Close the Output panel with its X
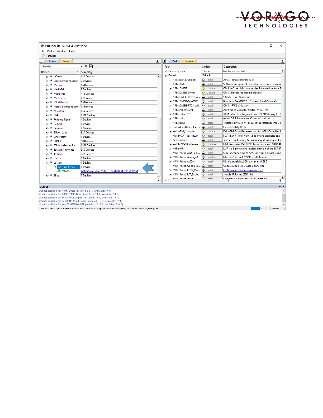The height and width of the screenshot is (418, 323). coord(284,187)
